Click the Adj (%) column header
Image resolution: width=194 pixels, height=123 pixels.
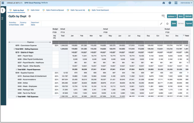click(55, 37)
